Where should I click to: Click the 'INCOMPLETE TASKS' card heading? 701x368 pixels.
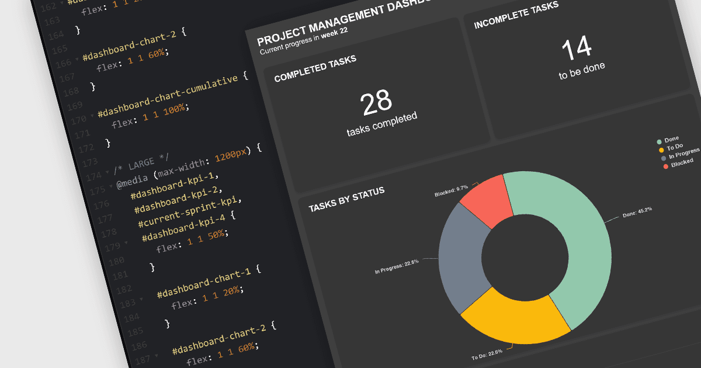point(516,15)
